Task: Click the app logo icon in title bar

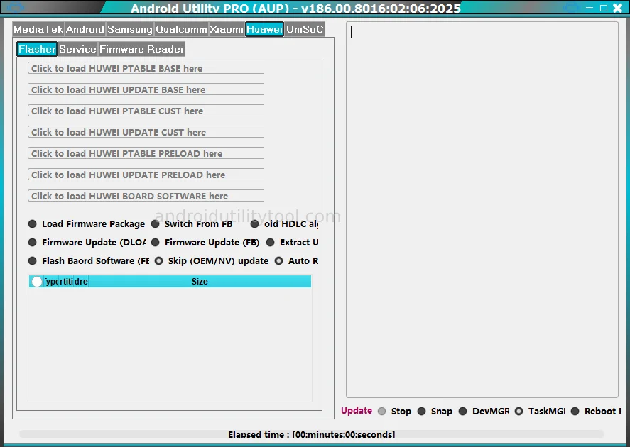Action: pyautogui.click(x=15, y=7)
